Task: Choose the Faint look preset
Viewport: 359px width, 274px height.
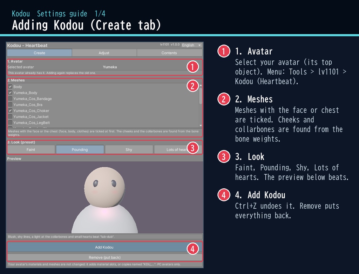Action: (31, 149)
